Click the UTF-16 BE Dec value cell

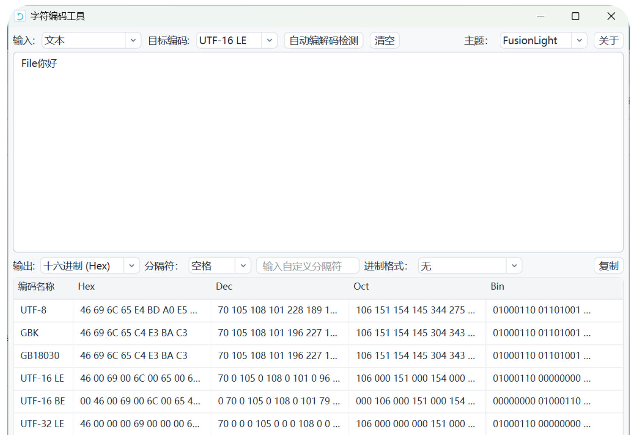(x=279, y=401)
